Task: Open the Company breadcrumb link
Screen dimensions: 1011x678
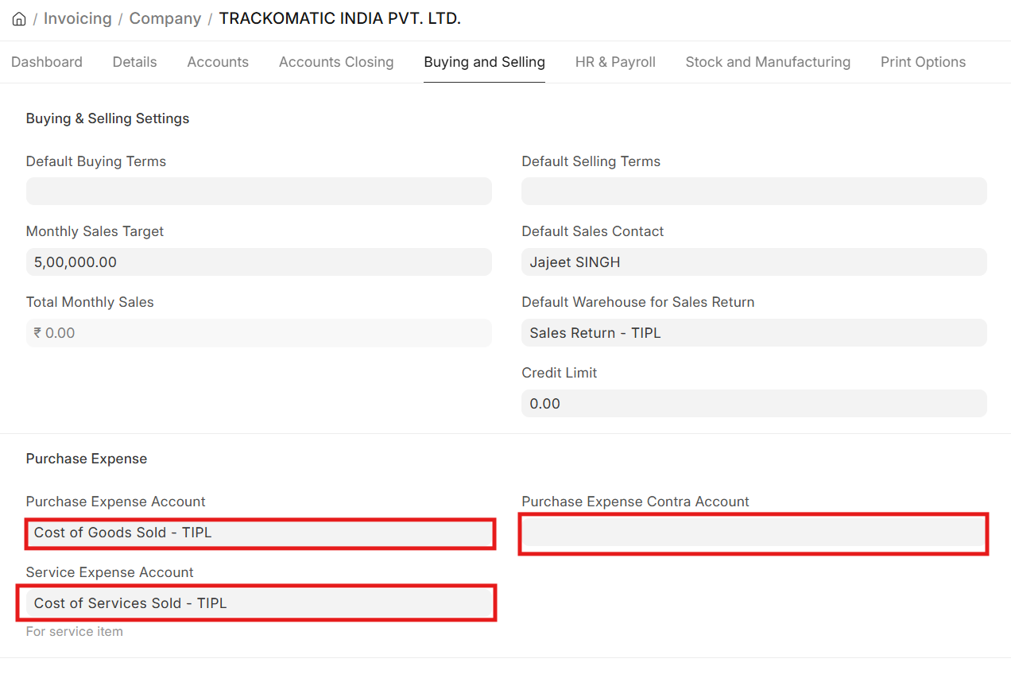Action: coord(165,19)
